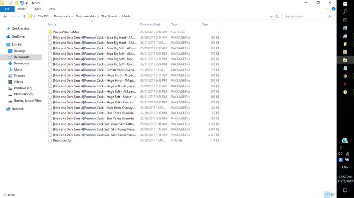Image resolution: width=354 pixels, height=198 pixels.
Task: Select the package file sized 3,441 KB
Action: pos(134,129)
